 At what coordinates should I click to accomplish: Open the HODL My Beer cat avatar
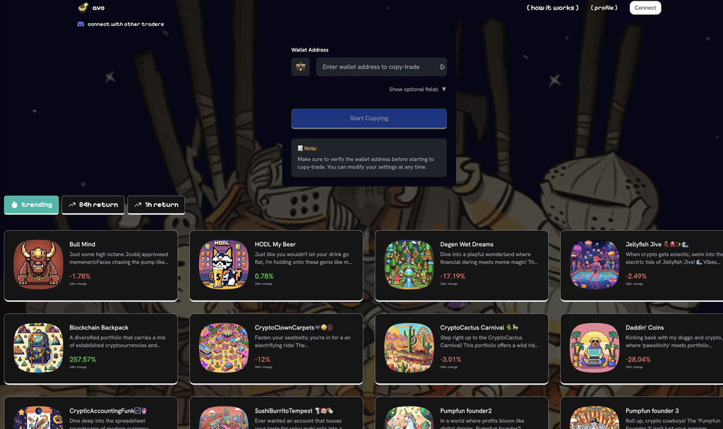point(224,265)
